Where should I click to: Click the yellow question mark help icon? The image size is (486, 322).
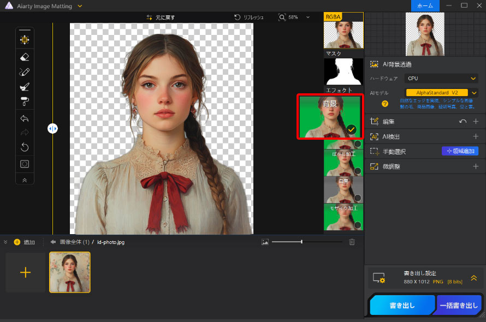tap(385, 104)
